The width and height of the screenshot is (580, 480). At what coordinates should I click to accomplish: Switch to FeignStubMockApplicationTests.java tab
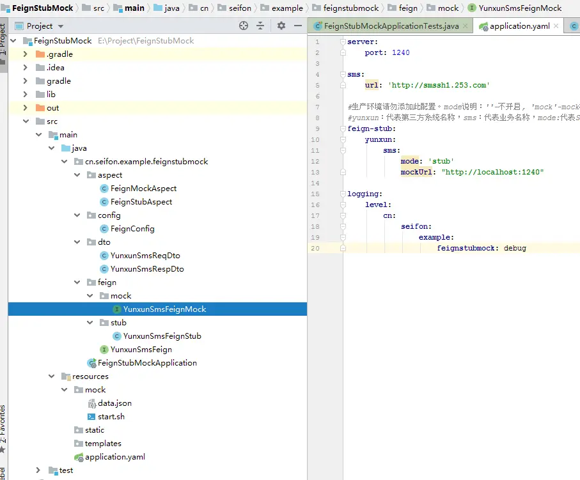[x=391, y=26]
